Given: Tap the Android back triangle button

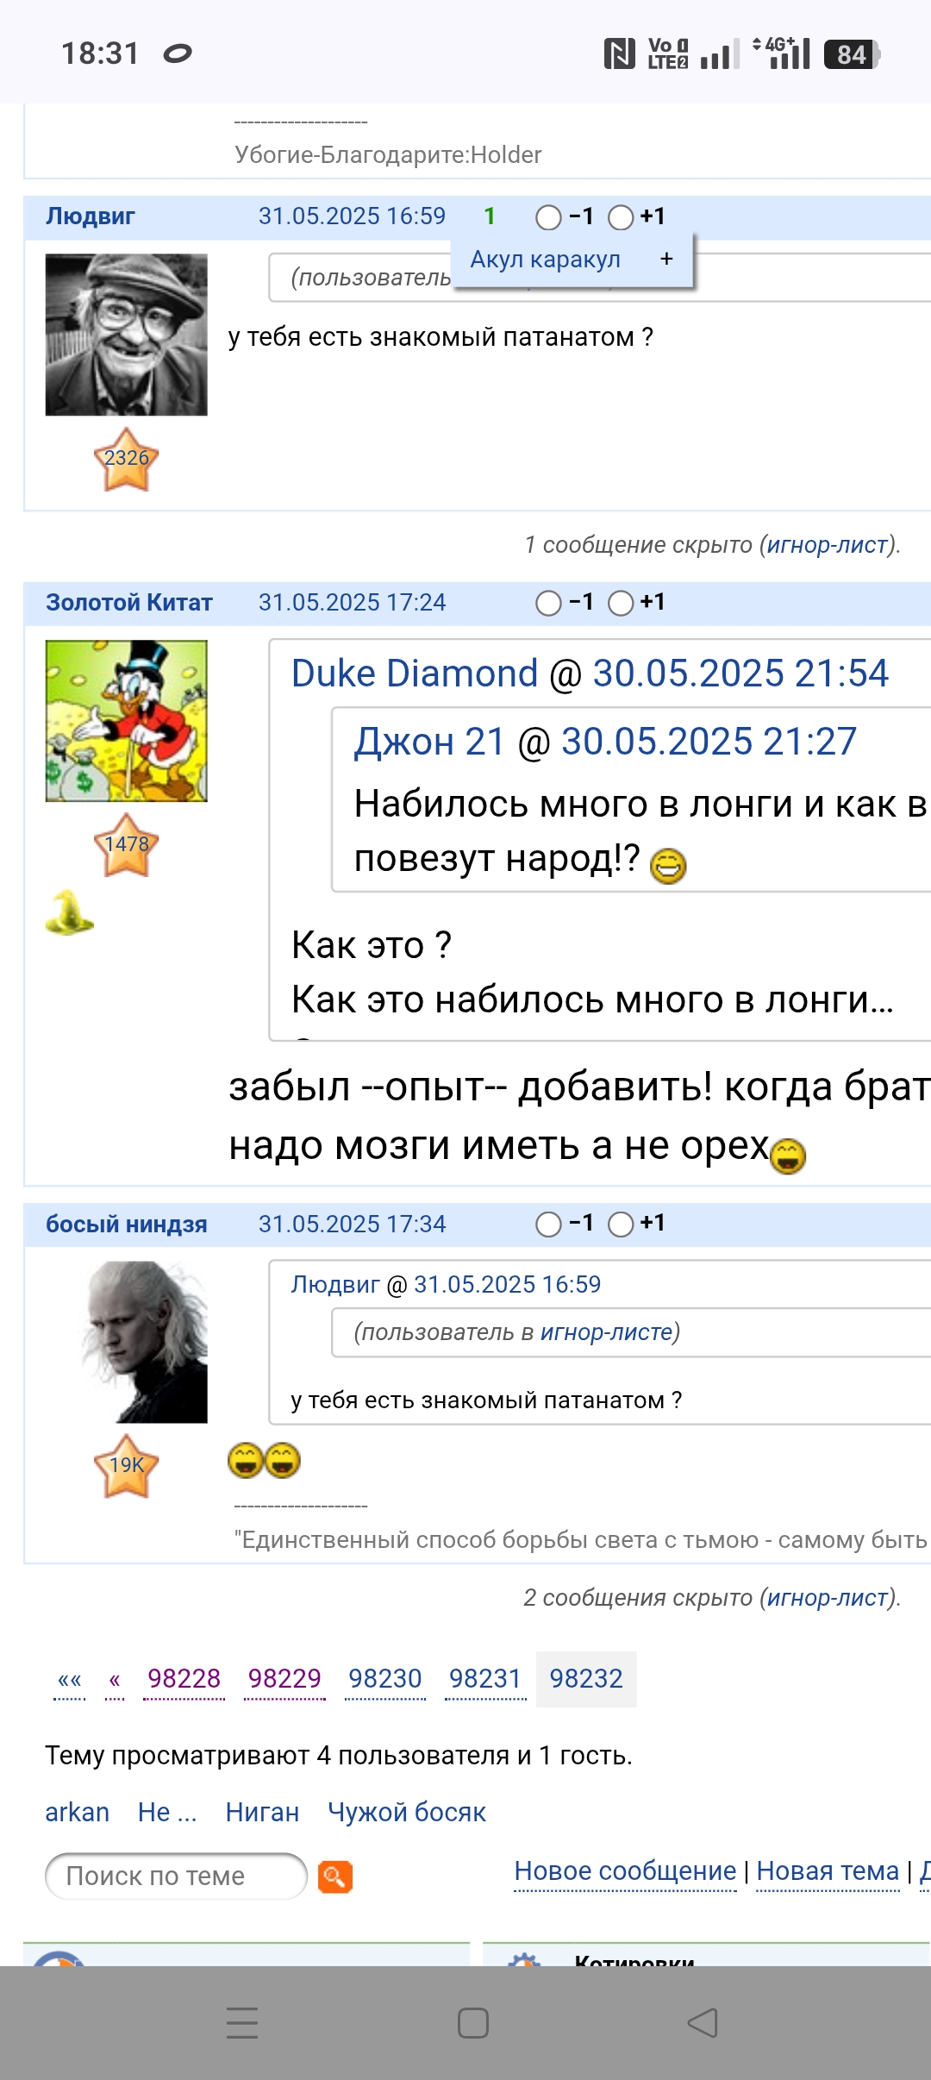Looking at the screenshot, I should tap(703, 2022).
